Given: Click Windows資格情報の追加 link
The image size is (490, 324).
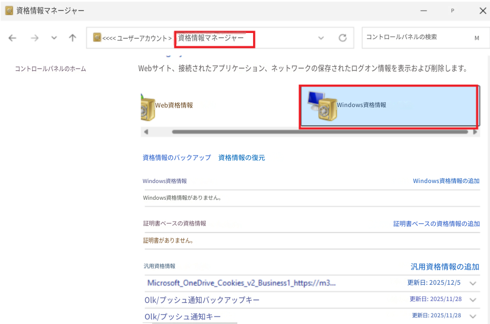Looking at the screenshot, I should click(446, 181).
